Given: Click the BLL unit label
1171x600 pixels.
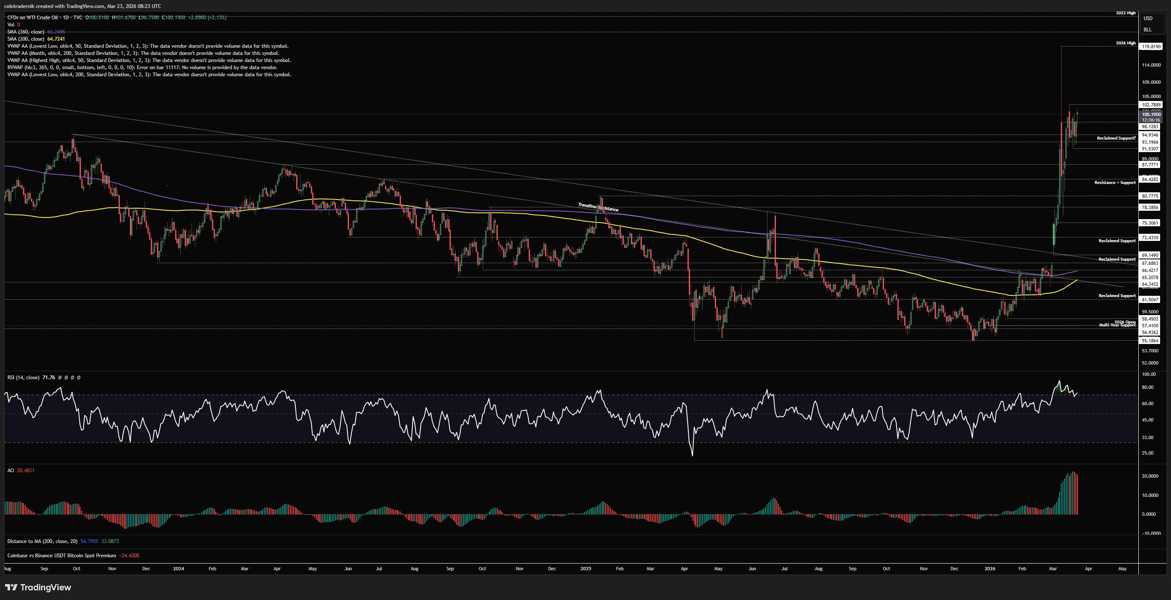Looking at the screenshot, I should pos(1148,30).
